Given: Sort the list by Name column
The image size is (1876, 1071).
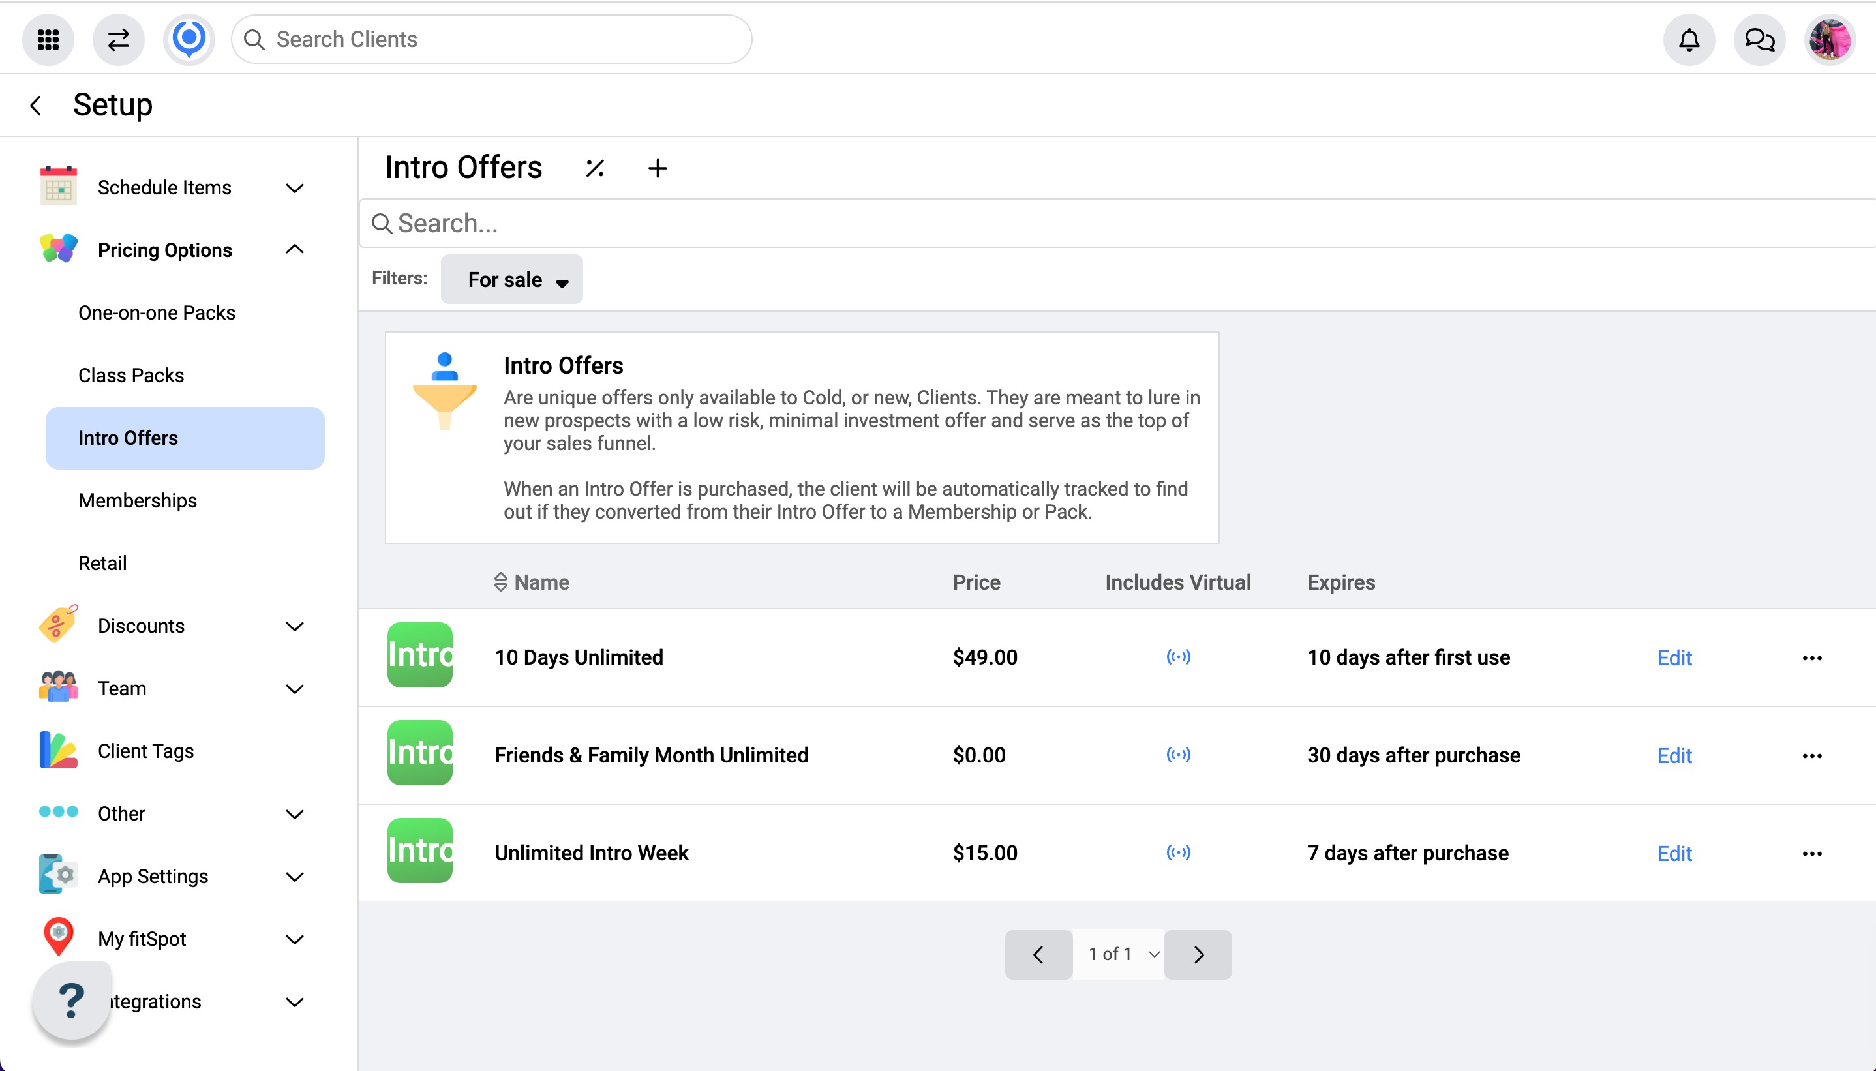Looking at the screenshot, I should tap(532, 582).
